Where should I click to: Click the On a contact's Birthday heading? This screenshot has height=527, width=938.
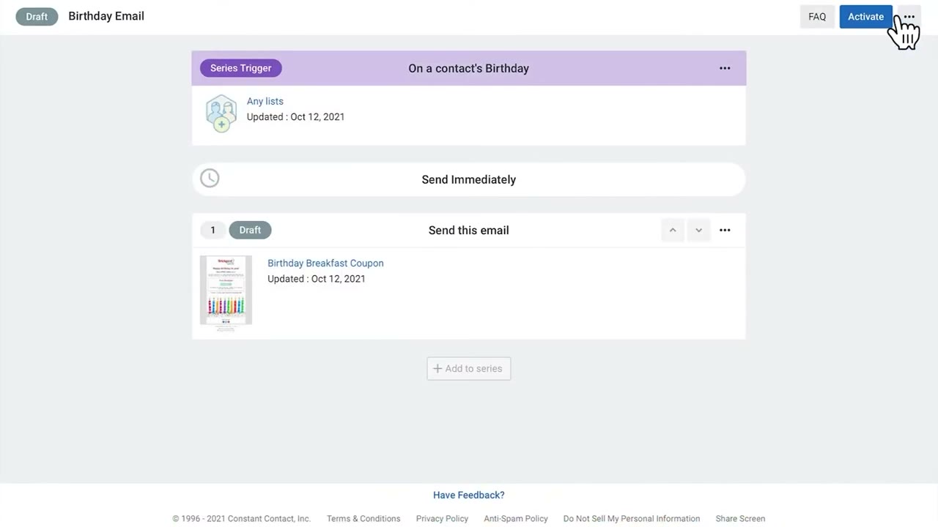469,68
